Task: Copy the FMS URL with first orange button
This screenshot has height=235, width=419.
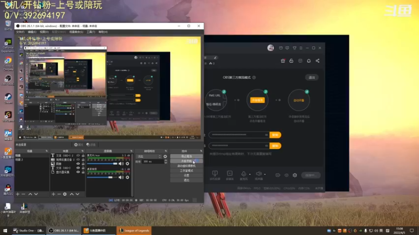Action: point(275,135)
